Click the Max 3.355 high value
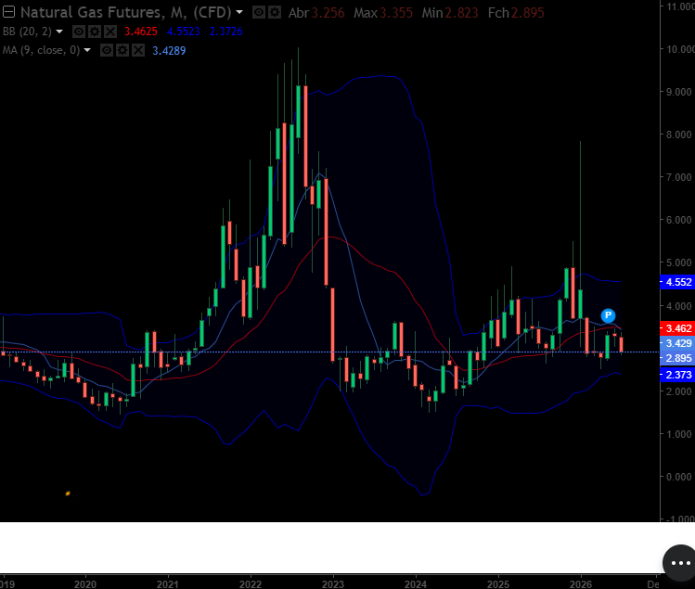Image resolution: width=695 pixels, height=589 pixels. click(x=383, y=13)
